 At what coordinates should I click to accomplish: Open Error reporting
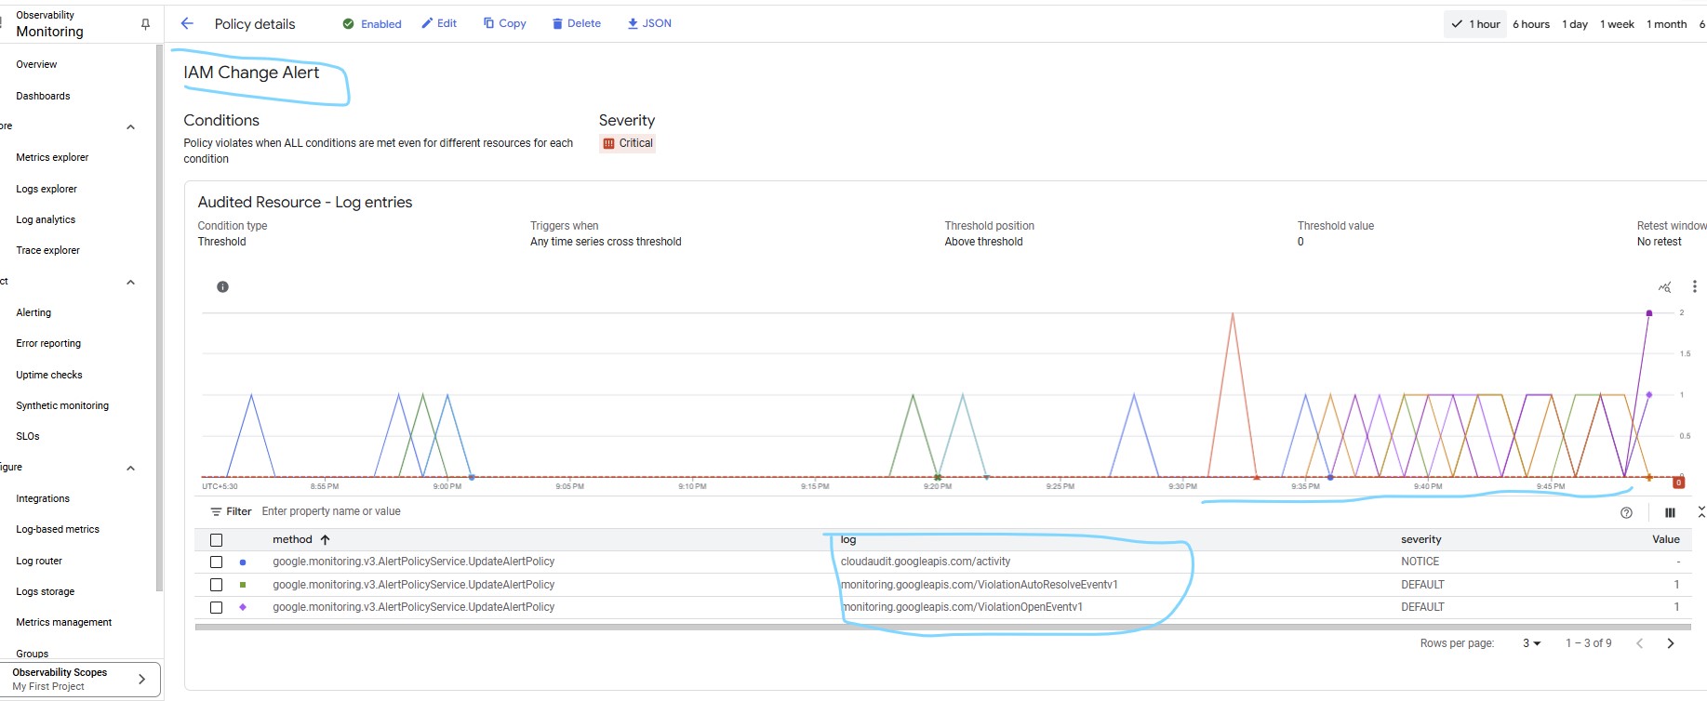[x=48, y=343]
